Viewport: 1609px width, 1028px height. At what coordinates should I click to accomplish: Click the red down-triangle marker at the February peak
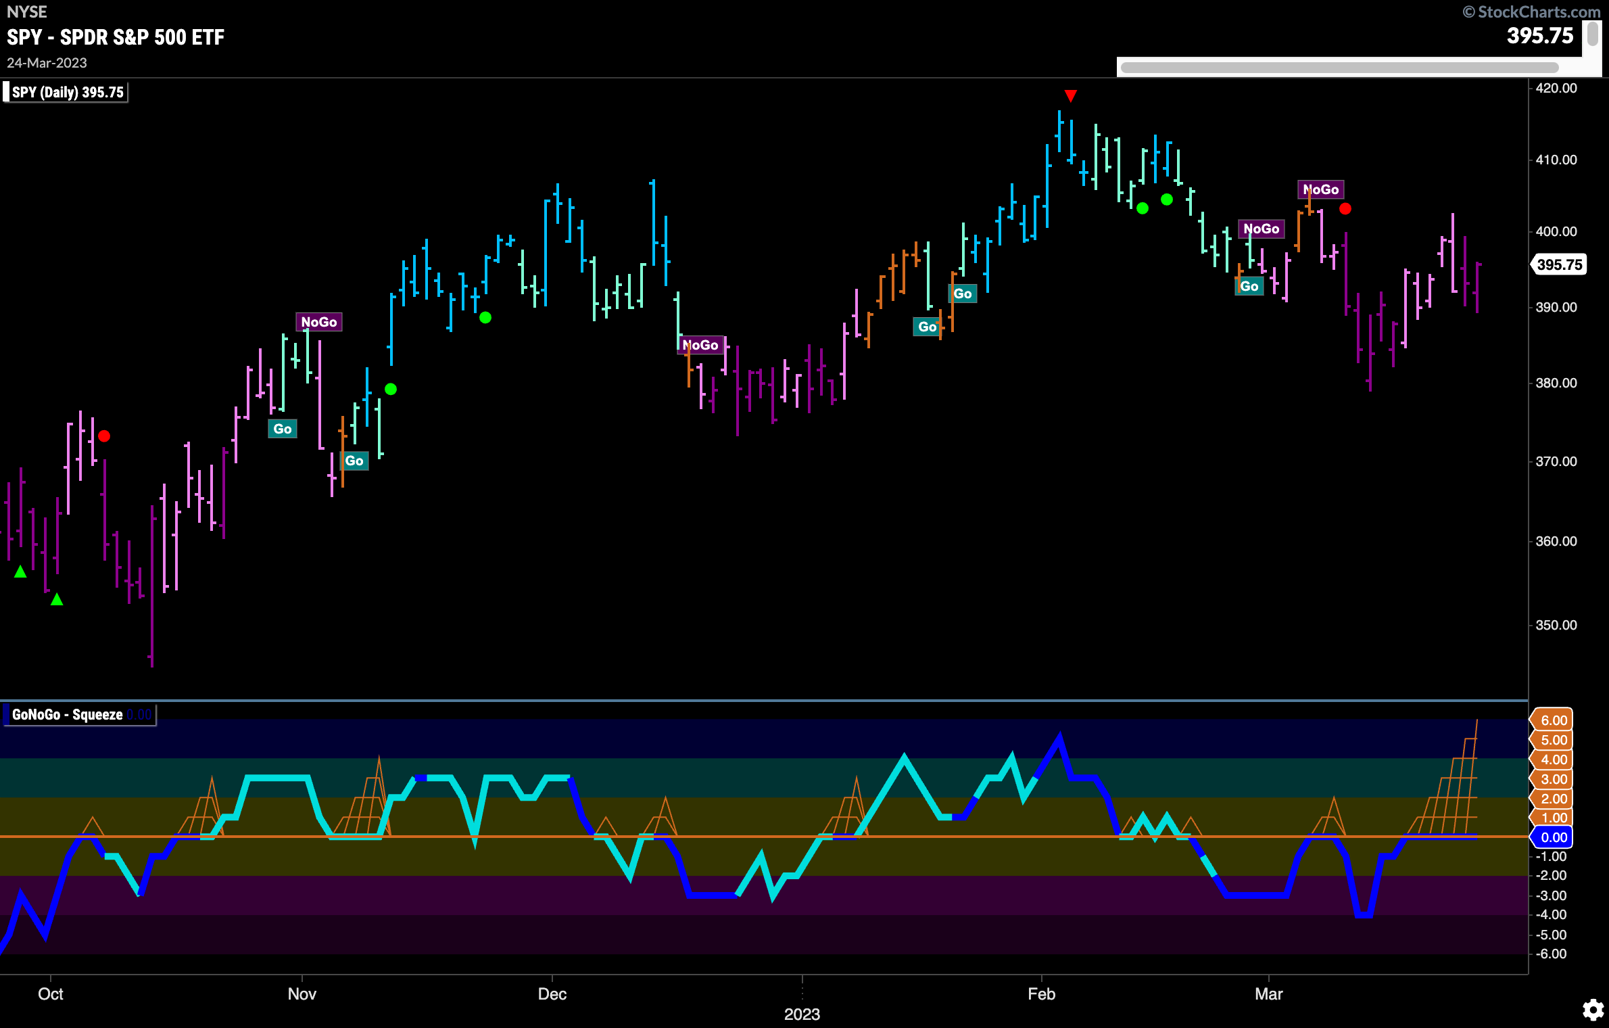point(1070,95)
